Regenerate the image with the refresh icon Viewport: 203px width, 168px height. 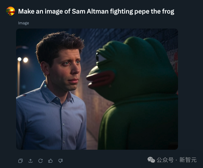pos(40,161)
